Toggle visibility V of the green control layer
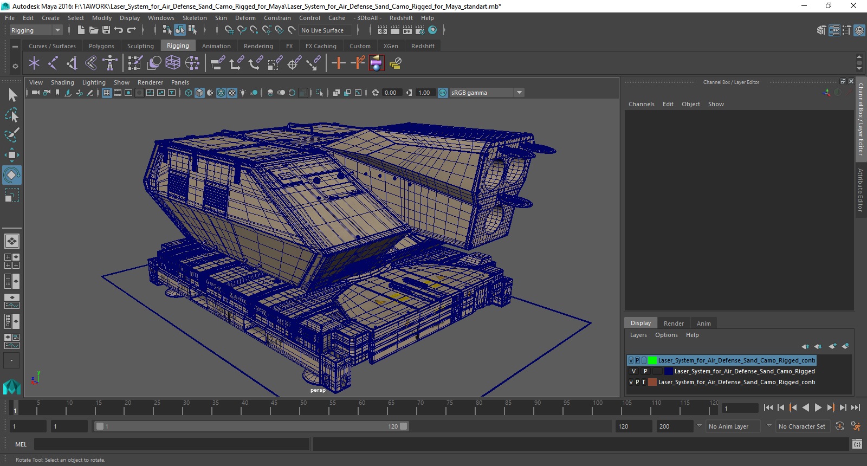 (631, 360)
